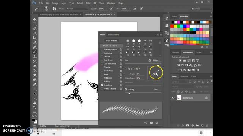Switch to the Channels tab
The height and width of the screenshot is (136, 243).
pos(184,76)
